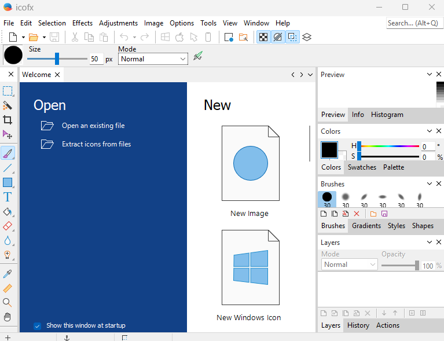Uncheck Show this window at startup
Screen dimensions: 444x341
[x=38, y=325]
